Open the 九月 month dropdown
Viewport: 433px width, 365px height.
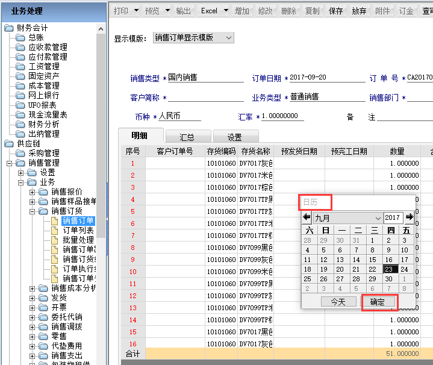(x=347, y=218)
